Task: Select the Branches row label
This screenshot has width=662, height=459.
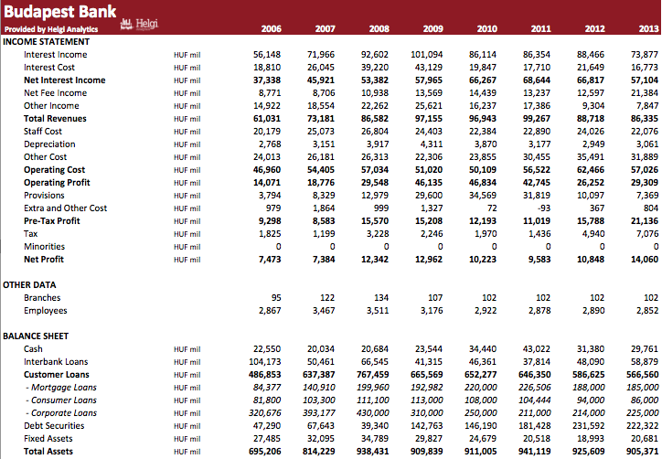Action: coord(42,298)
